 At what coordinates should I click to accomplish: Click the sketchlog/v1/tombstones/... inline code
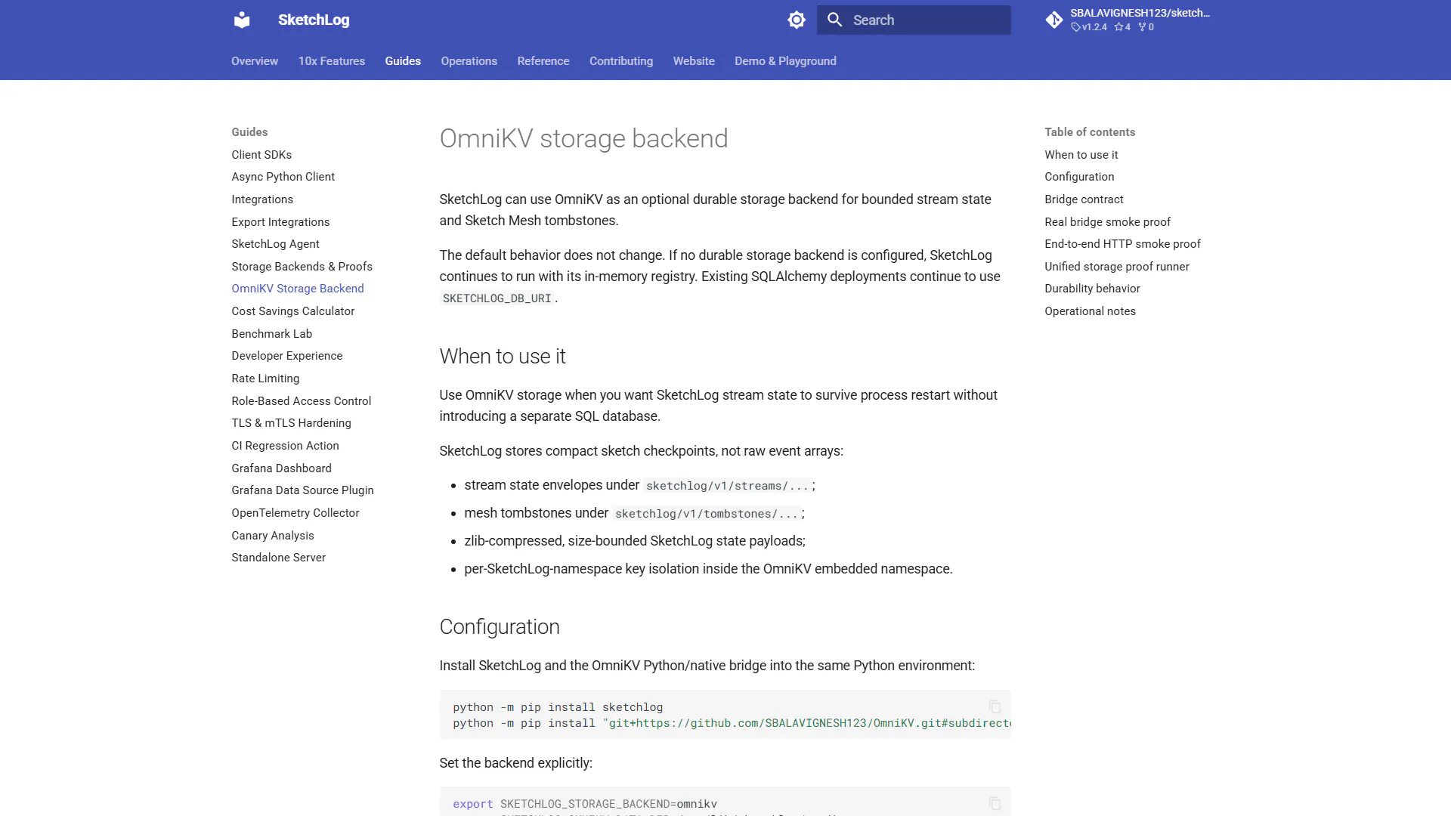pos(707,514)
